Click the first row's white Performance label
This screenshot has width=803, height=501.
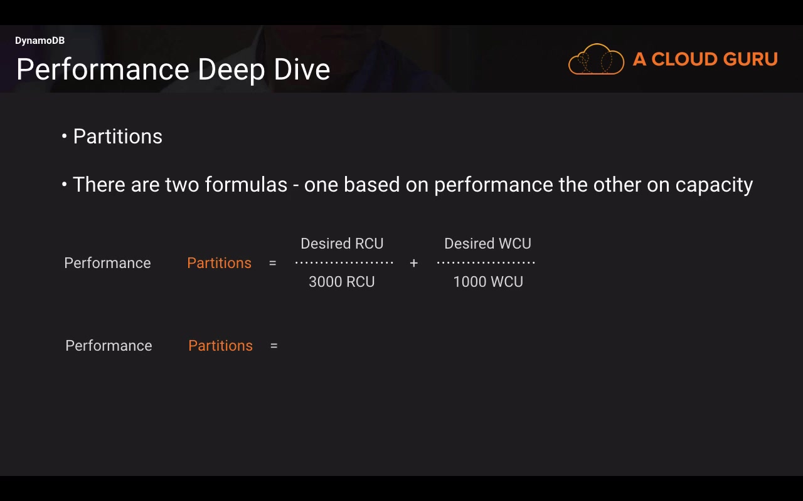[107, 263]
